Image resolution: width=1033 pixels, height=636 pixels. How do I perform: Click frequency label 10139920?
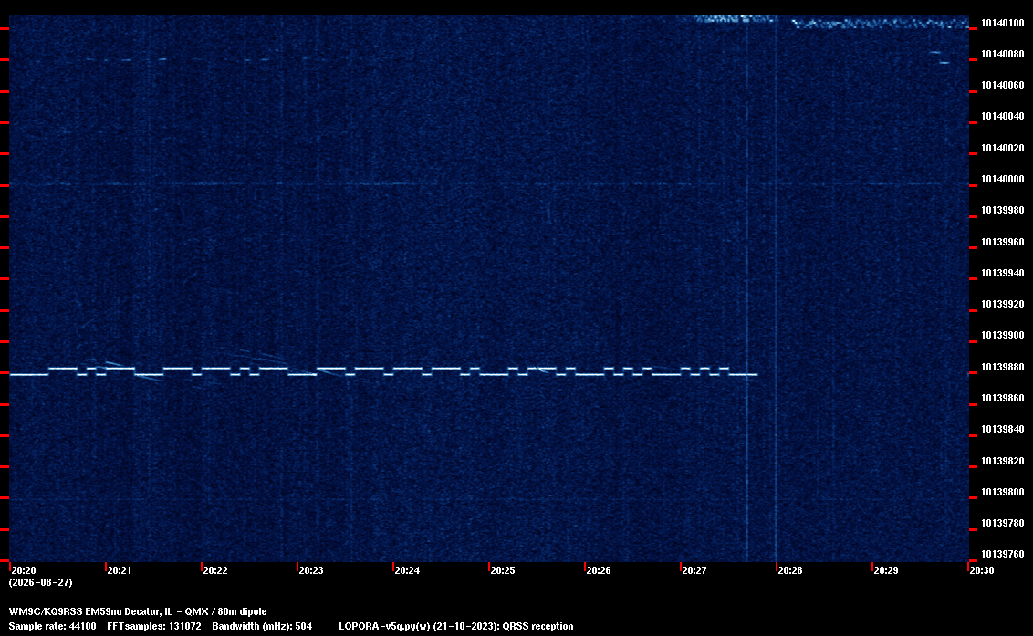click(x=1003, y=304)
